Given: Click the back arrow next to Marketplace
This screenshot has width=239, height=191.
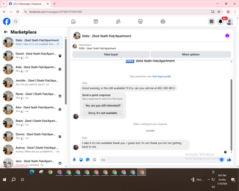Looking at the screenshot, I should [x=6, y=32].
